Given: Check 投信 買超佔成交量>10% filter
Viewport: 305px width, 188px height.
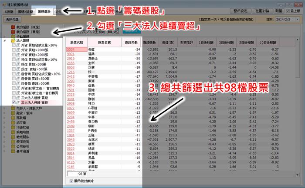Looking at the screenshot, I should 14,59.
